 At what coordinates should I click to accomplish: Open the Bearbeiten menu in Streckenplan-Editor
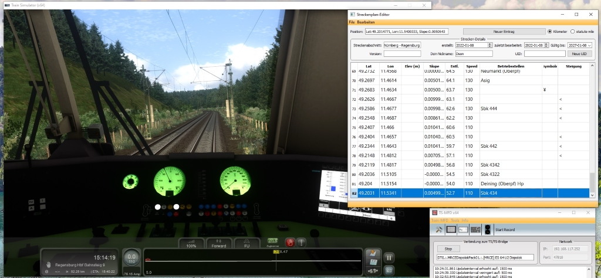click(366, 22)
